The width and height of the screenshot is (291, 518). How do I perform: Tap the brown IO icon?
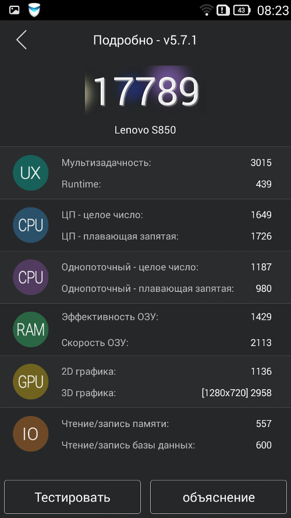(31, 434)
